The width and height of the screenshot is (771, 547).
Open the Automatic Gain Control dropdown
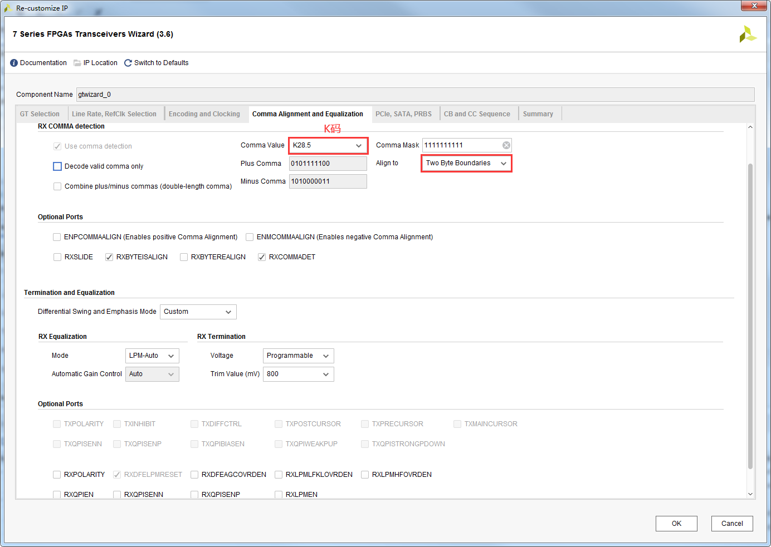[152, 374]
